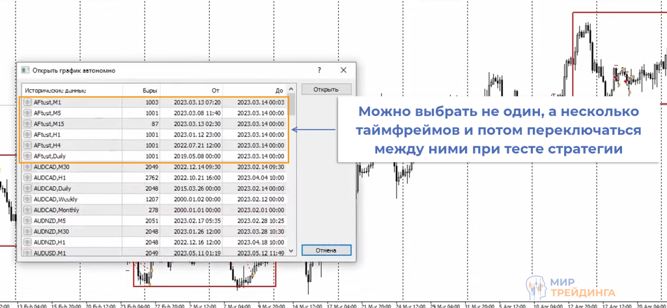This screenshot has width=667, height=308.
Task: Click the icon beside AUDCAD,Daily row
Action: point(27,188)
